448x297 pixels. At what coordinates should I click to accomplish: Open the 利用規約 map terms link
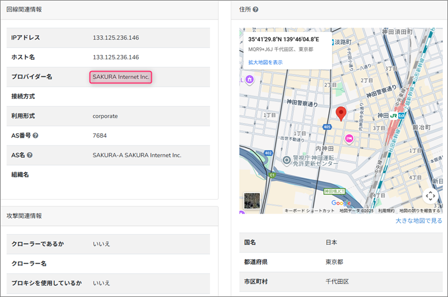pos(386,211)
